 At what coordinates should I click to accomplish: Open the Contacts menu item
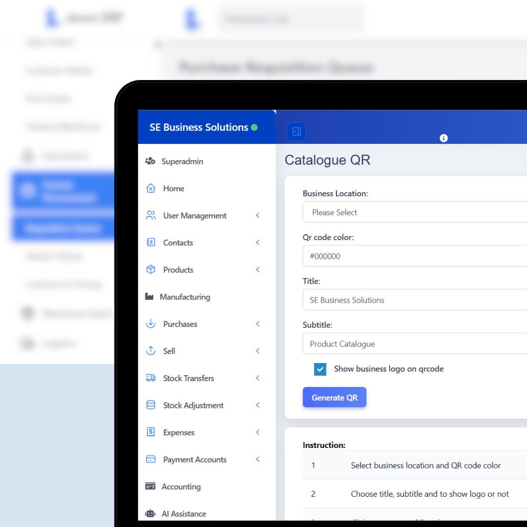[178, 243]
